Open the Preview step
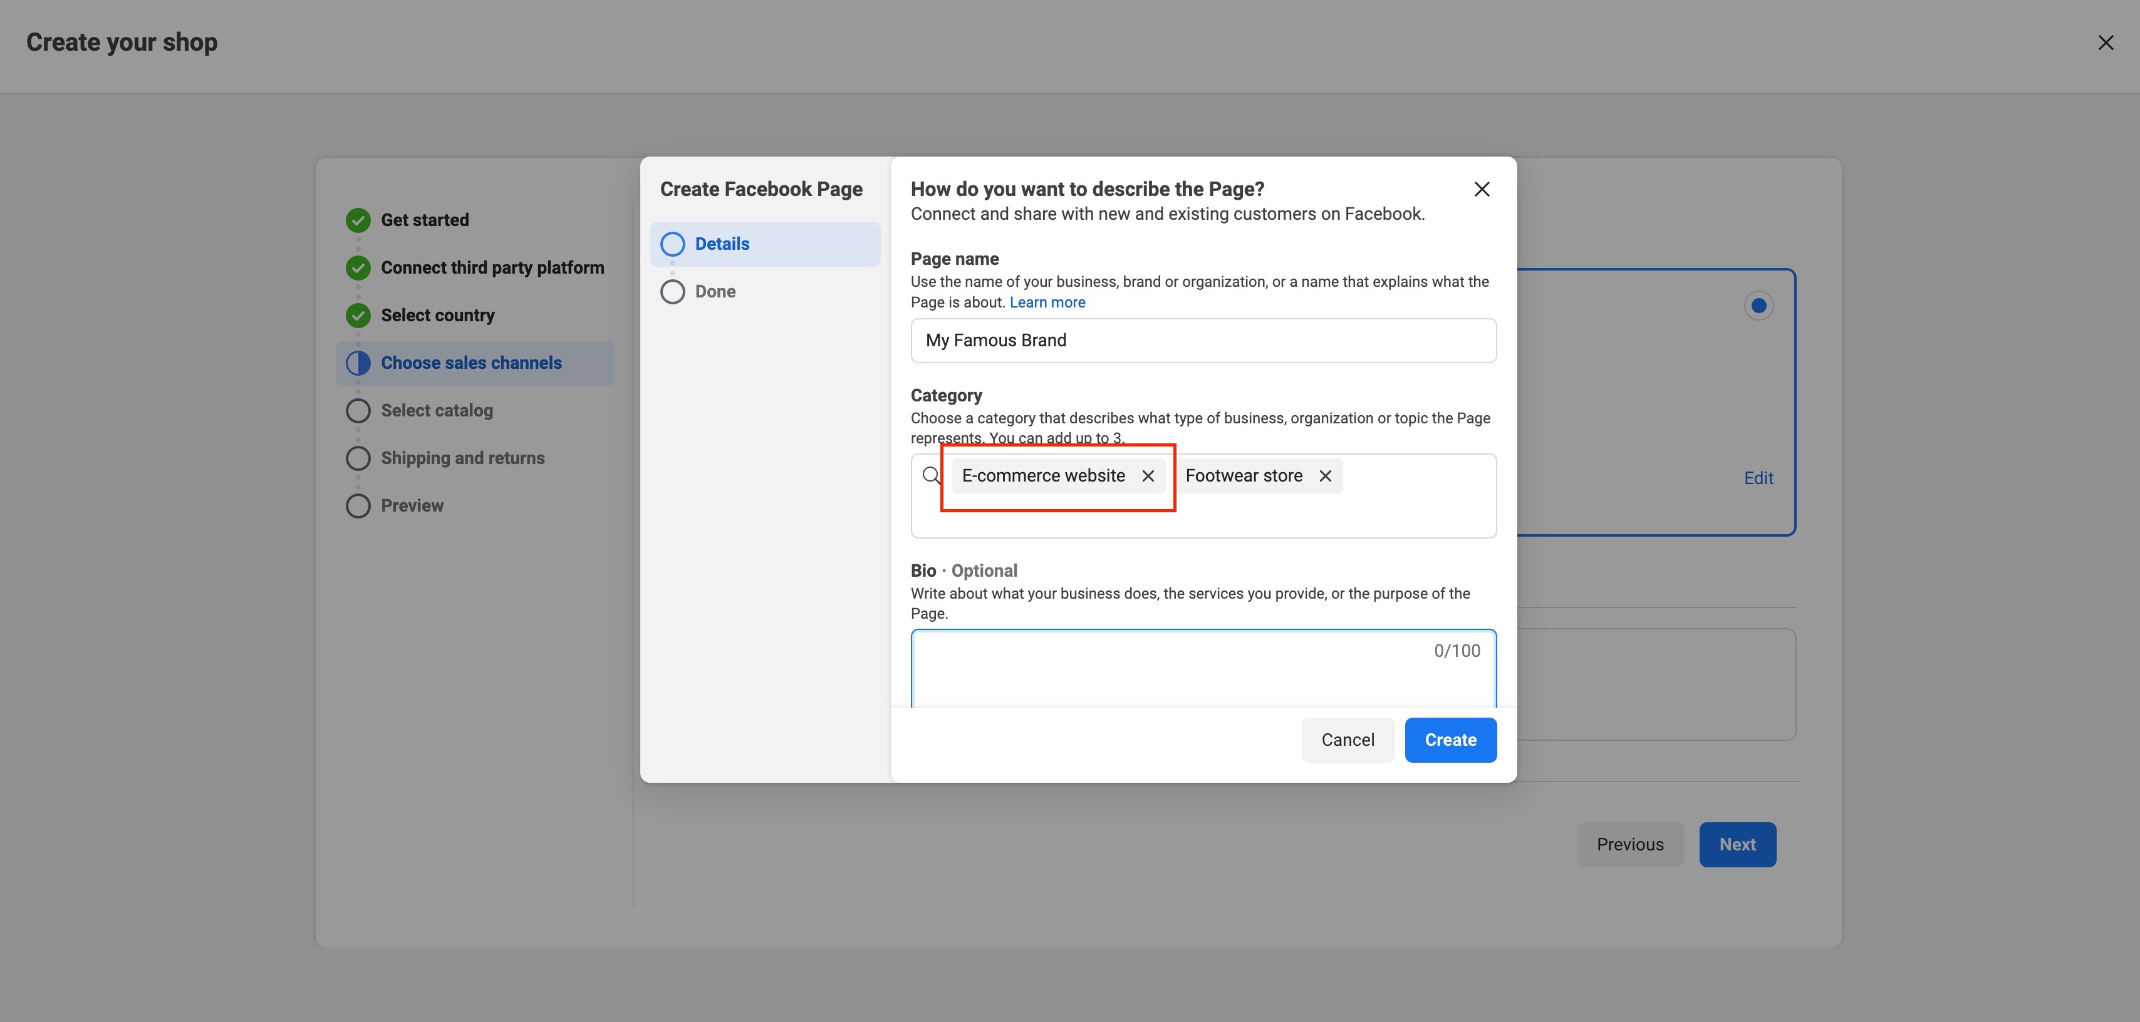 click(x=411, y=505)
